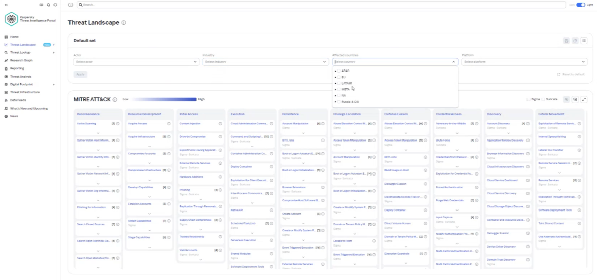Image resolution: width=597 pixels, height=280 pixels.
Task: Click the copy set icon in Default set
Action: [x=575, y=41]
